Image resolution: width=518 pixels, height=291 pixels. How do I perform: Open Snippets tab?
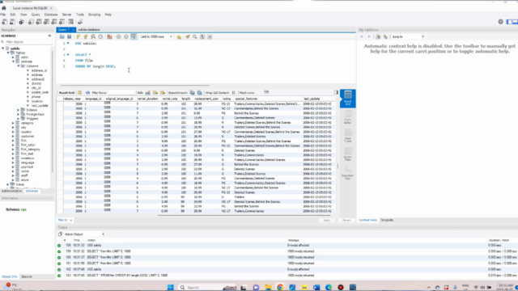coord(387,220)
